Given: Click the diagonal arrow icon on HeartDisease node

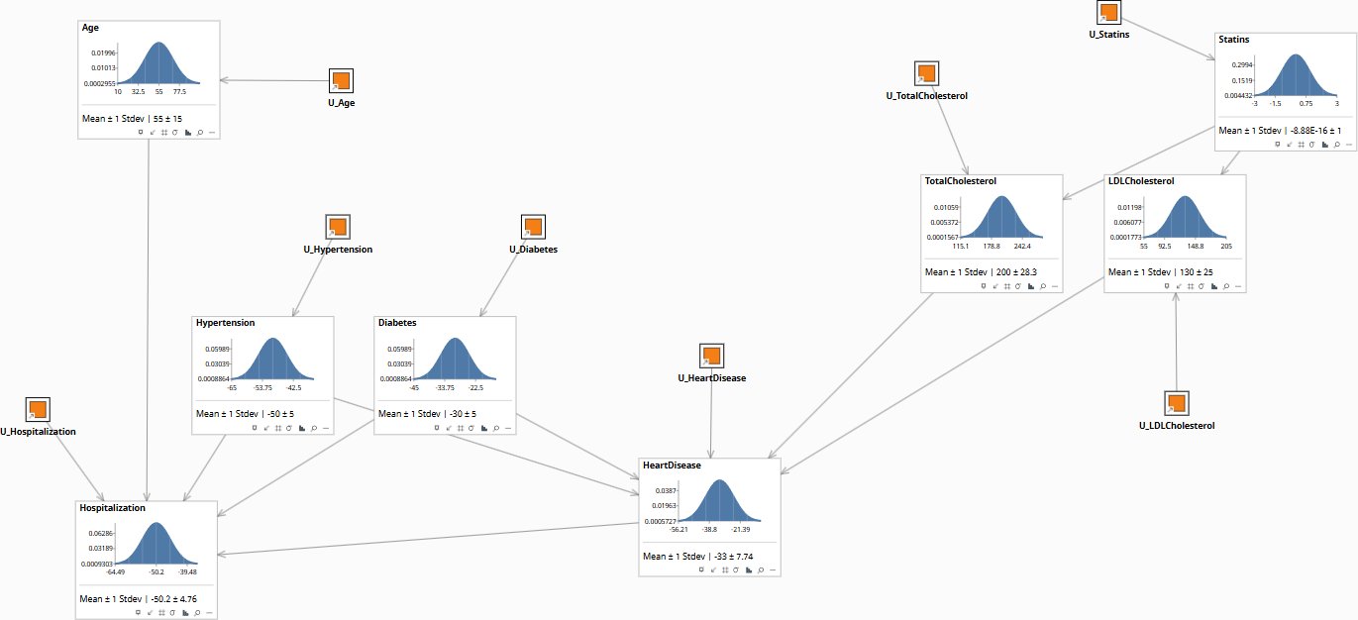Looking at the screenshot, I should (x=713, y=569).
